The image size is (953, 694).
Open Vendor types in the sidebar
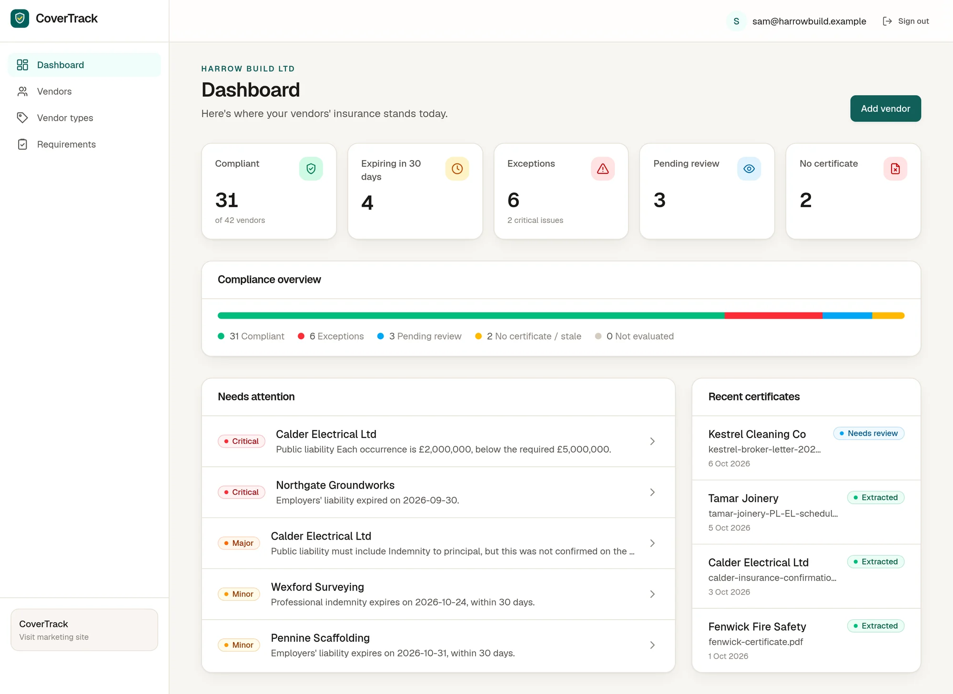[84, 118]
